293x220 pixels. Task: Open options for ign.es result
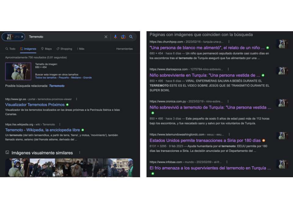(76, 99)
